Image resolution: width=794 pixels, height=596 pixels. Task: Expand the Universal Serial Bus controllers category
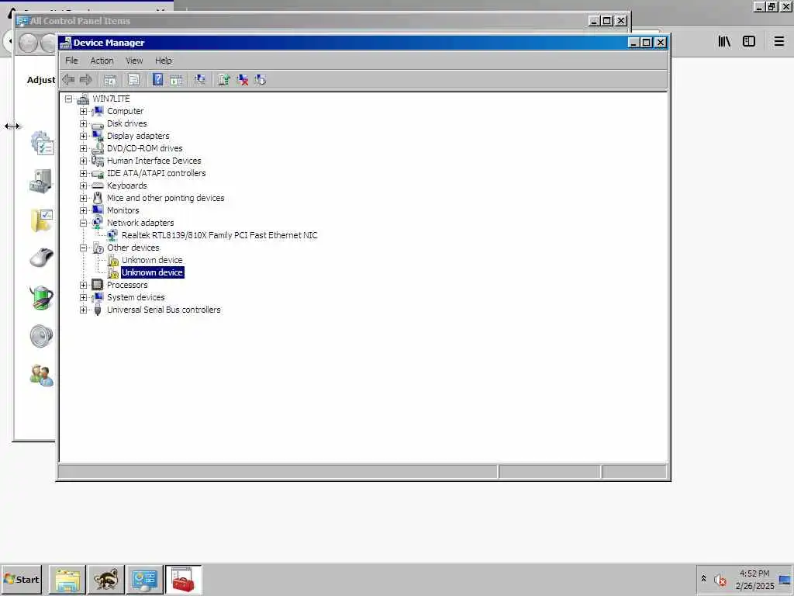click(x=83, y=310)
